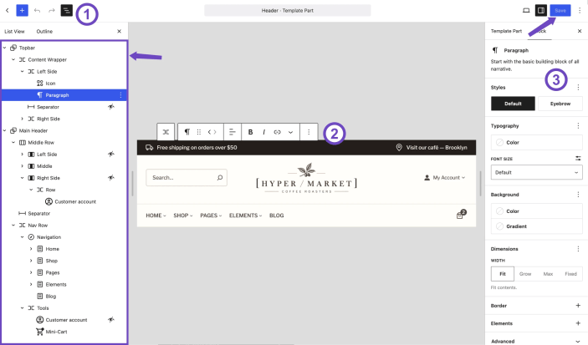
Task: Click visibility icon on Right Side in Middle Row
Action: [x=111, y=178]
